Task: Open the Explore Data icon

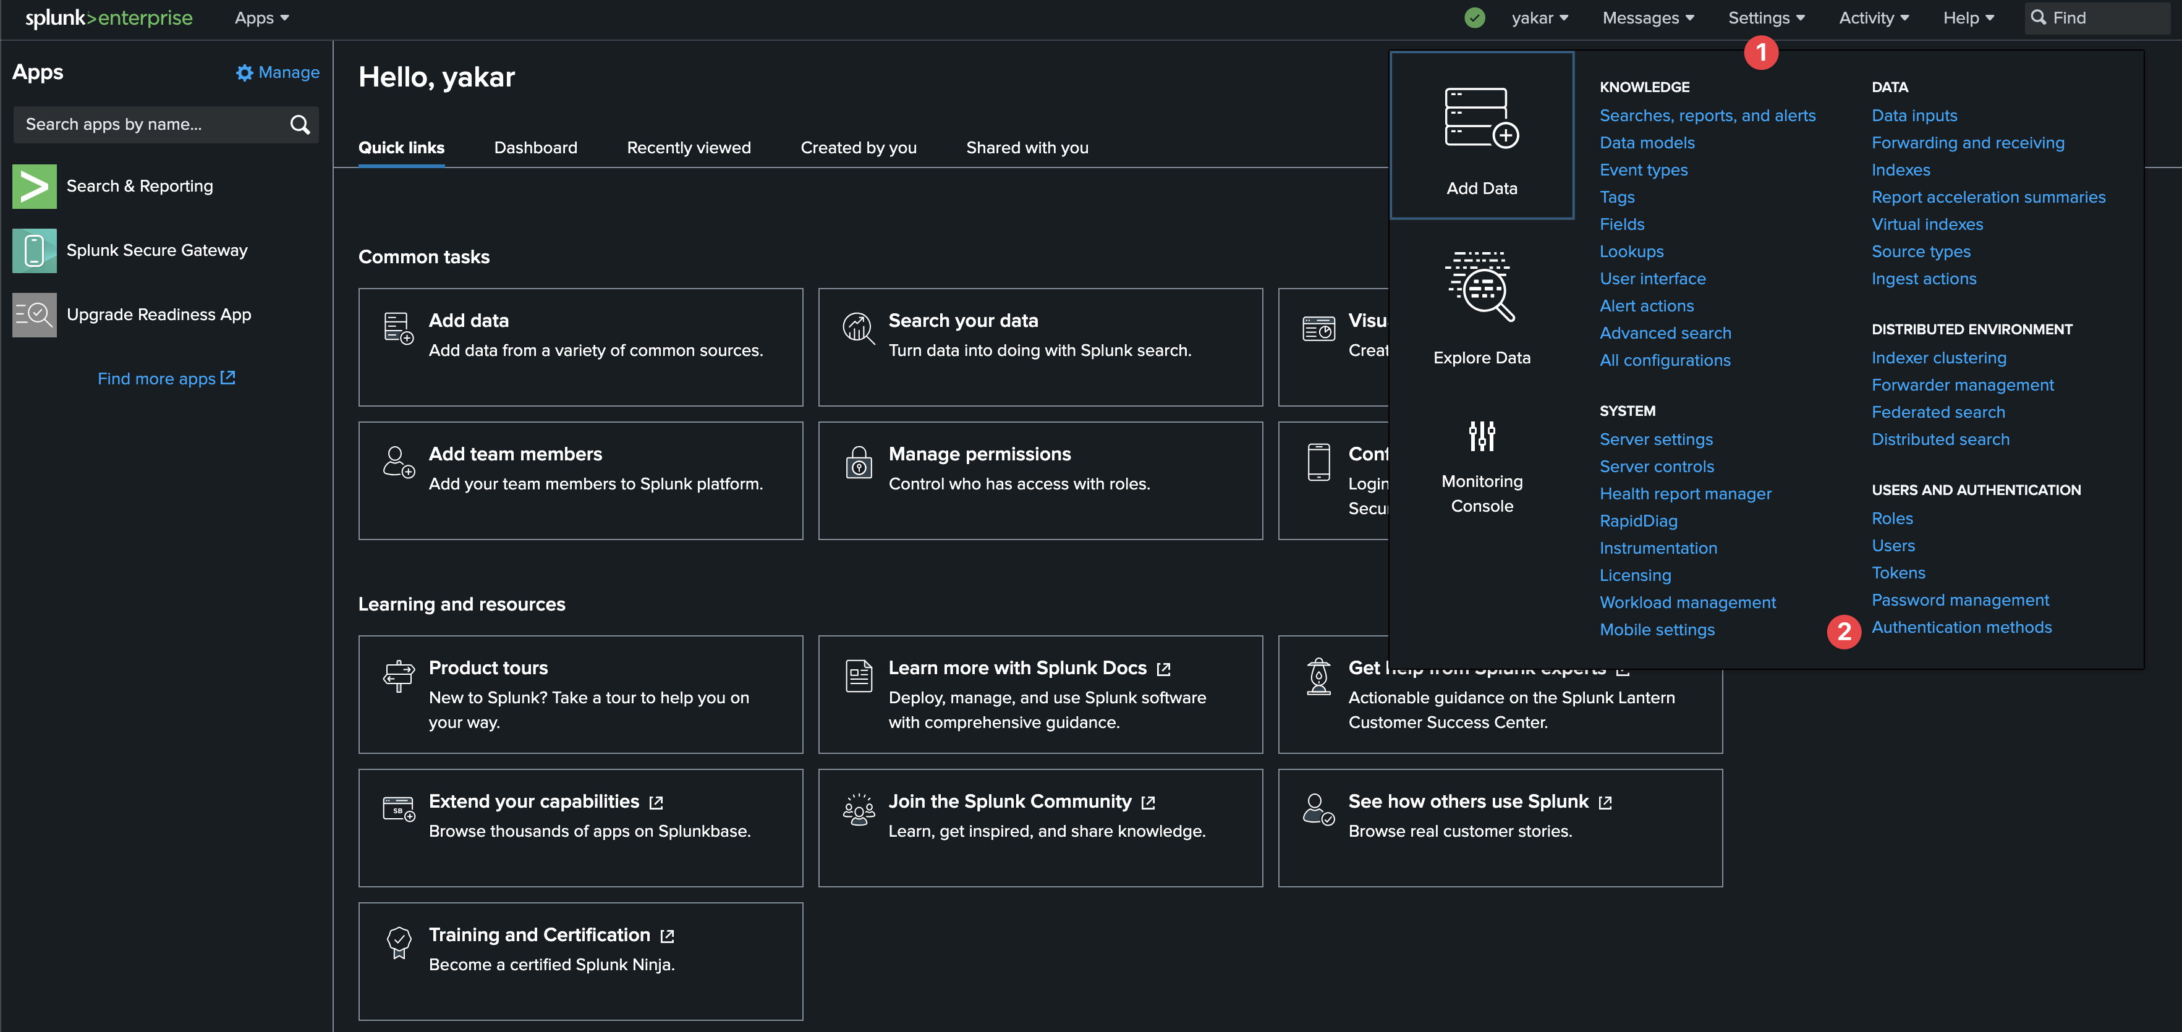Action: (x=1480, y=286)
